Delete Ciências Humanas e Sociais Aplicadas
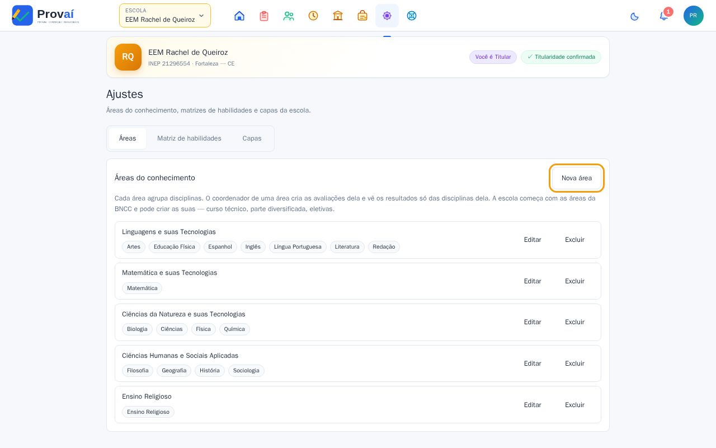Screen dimensions: 716x448 coord(574,363)
